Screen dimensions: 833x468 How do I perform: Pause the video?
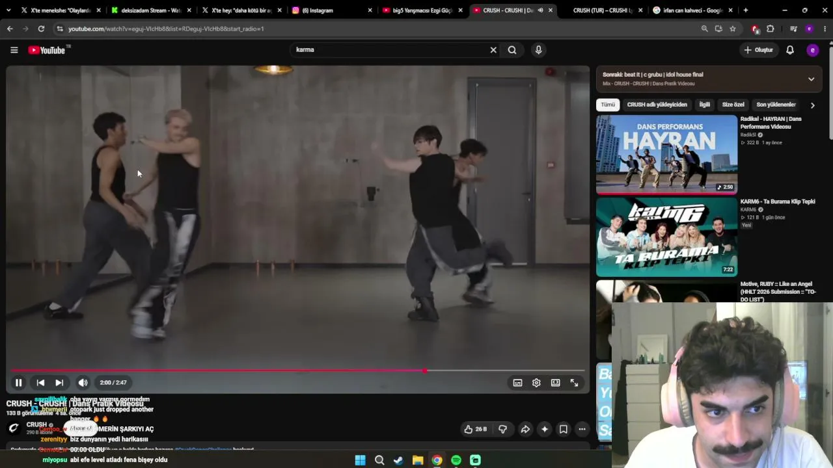coord(19,383)
